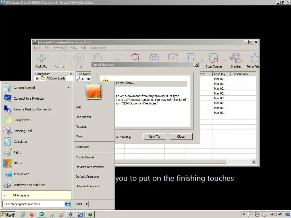
Task: Click the network tray icon
Action: pyautogui.click(x=257, y=215)
